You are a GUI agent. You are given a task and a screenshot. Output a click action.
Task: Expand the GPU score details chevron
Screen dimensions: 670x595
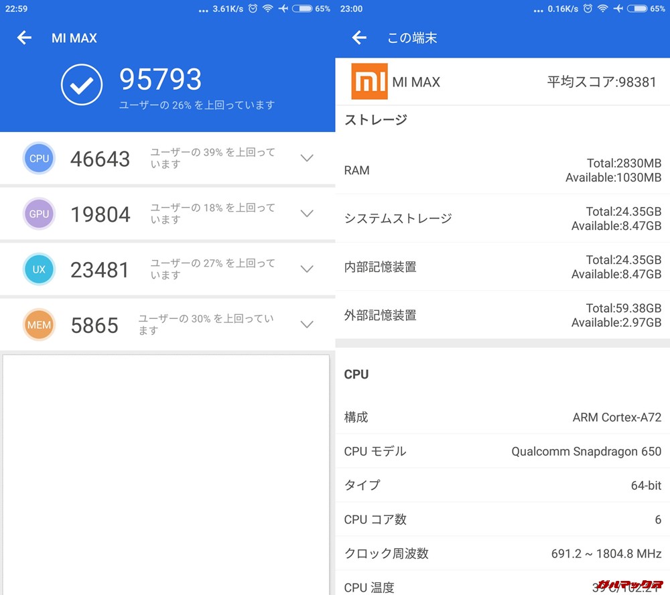pos(307,214)
